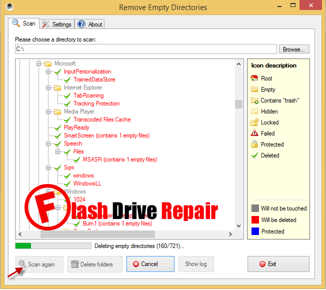Click the Locked folder legend icon
This screenshot has width=326, height=290.
point(254,122)
